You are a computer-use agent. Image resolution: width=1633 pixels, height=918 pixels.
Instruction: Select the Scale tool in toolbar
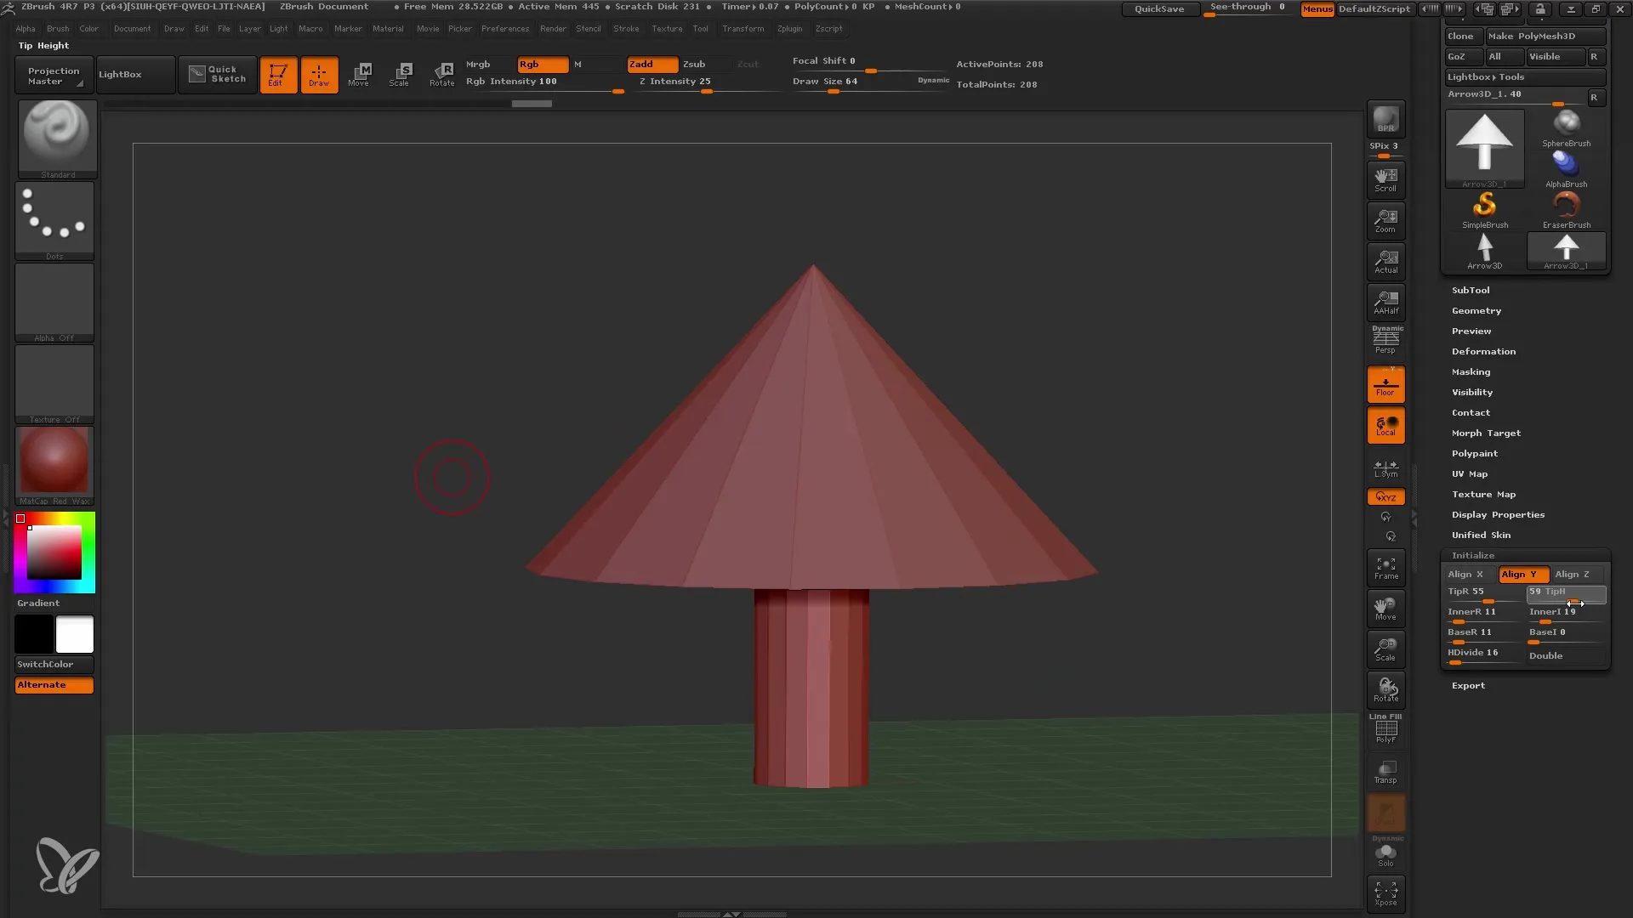(399, 73)
